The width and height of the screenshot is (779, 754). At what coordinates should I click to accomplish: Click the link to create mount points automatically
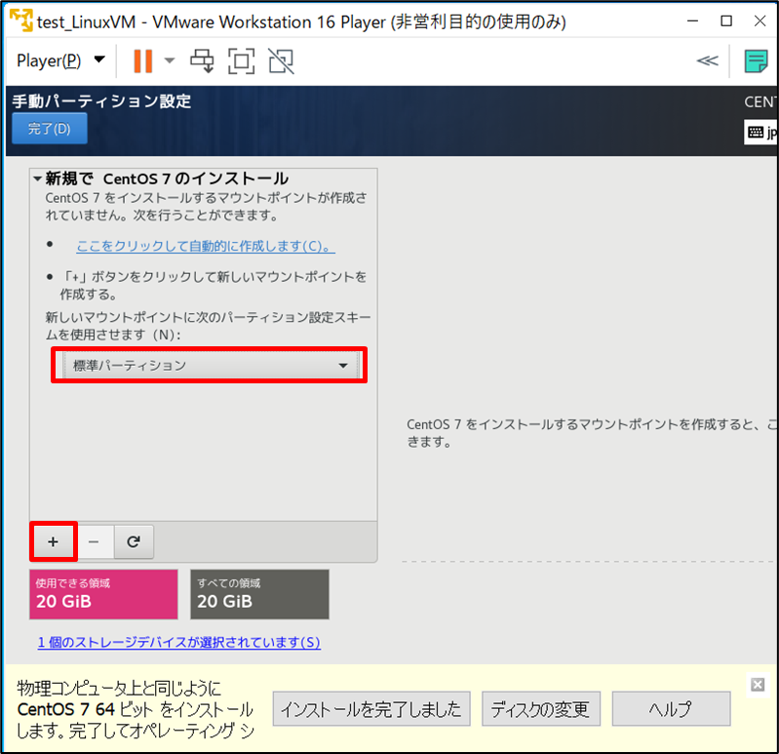coord(206,246)
